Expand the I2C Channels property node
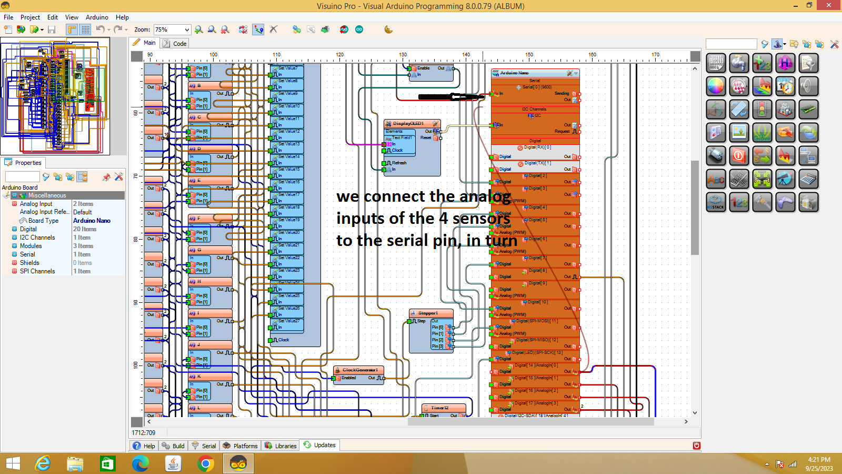Screen dimensions: 842x474 (x=14, y=238)
